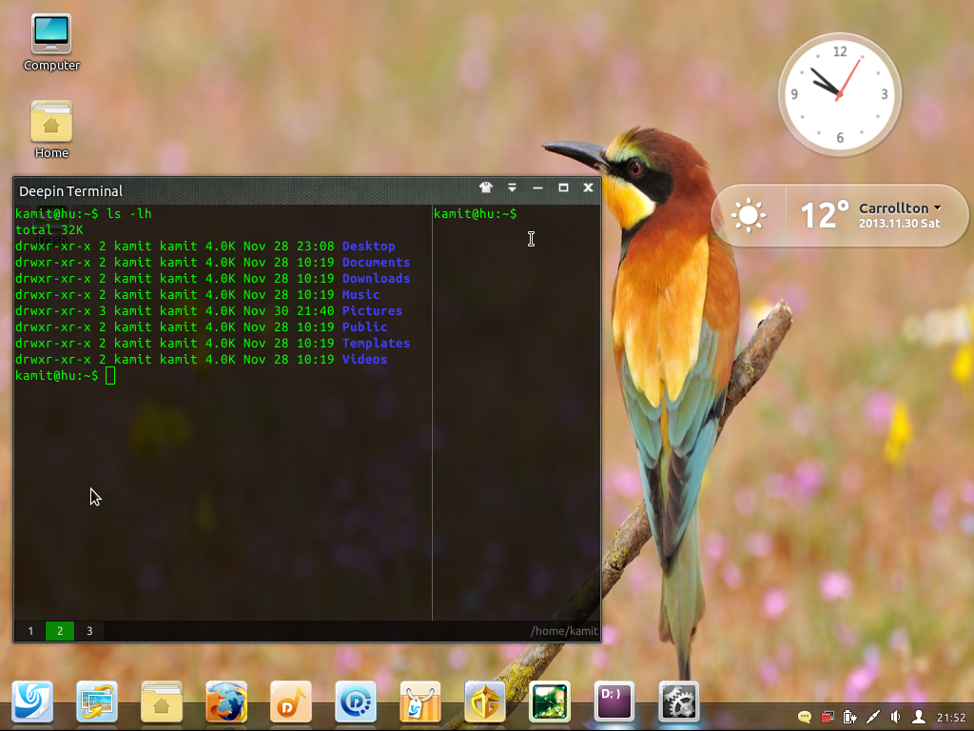Open the Home folder desktop icon
Screen dimensions: 974x731
(51, 129)
